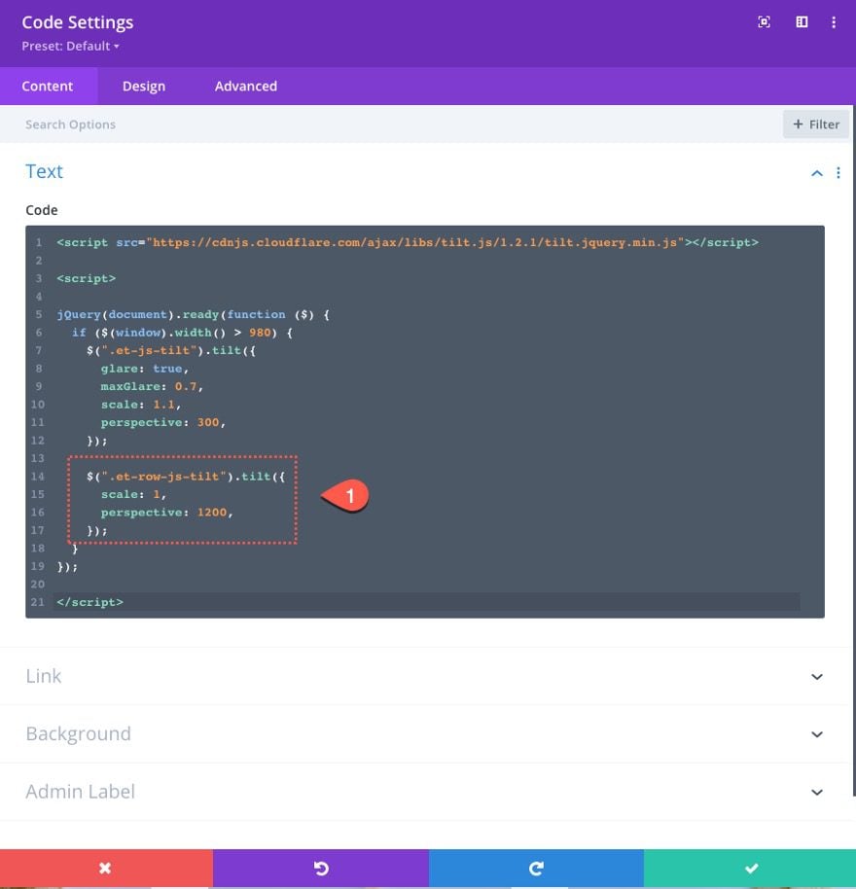856x889 pixels.
Task: Toggle the split-view columns icon
Action: tap(802, 22)
